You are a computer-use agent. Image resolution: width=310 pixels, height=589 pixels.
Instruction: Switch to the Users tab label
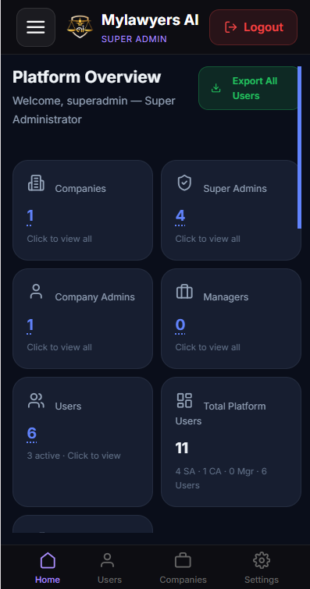click(109, 580)
